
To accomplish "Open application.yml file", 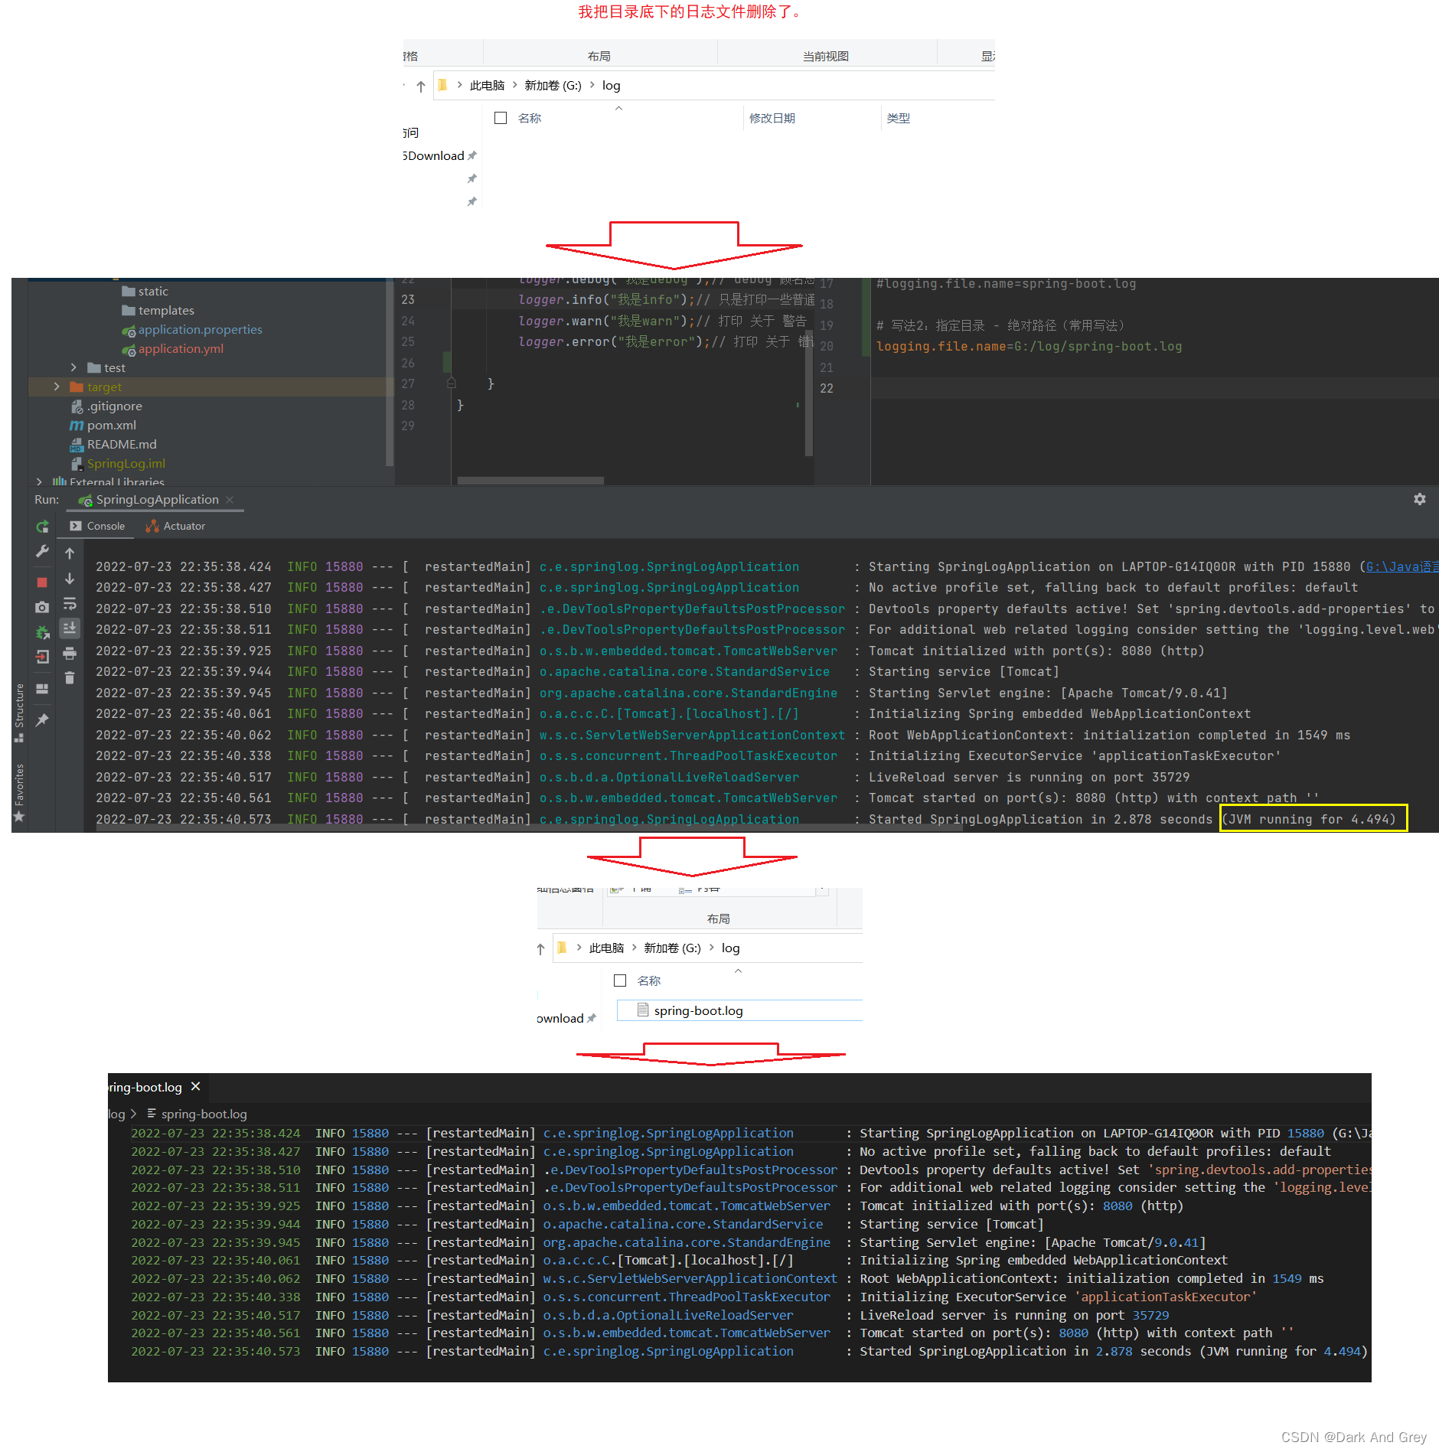I will (173, 349).
